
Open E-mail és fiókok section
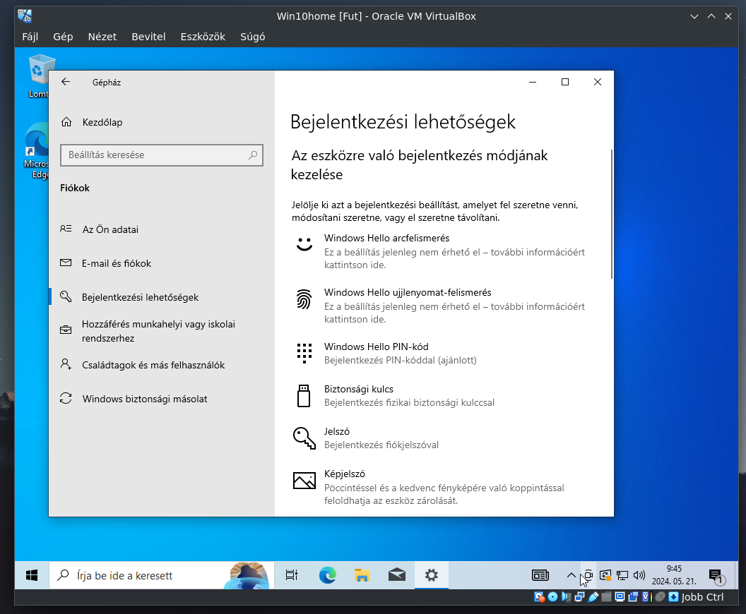162,263
